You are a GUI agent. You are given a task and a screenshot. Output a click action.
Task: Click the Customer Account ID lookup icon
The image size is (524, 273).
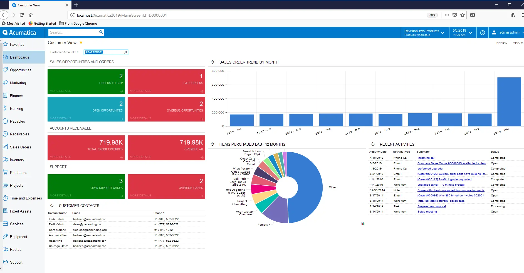(x=125, y=52)
